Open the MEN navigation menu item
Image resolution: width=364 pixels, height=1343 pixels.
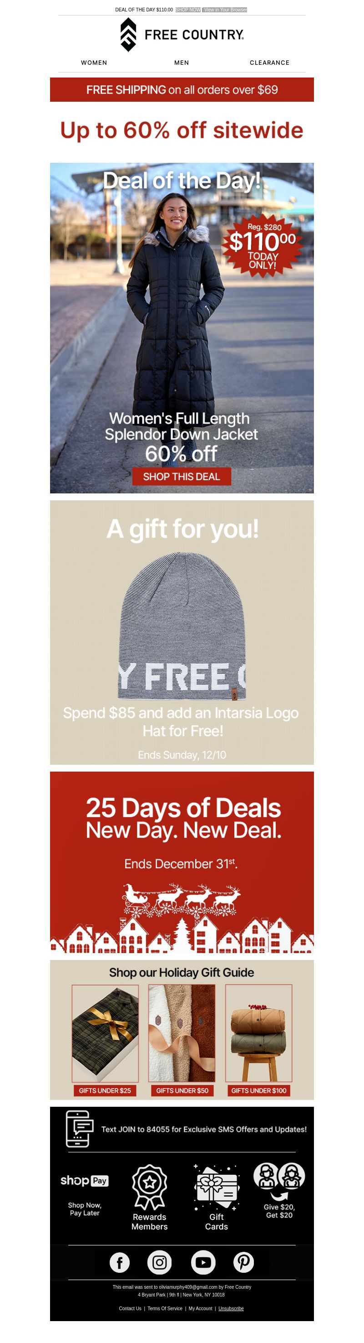click(x=182, y=62)
